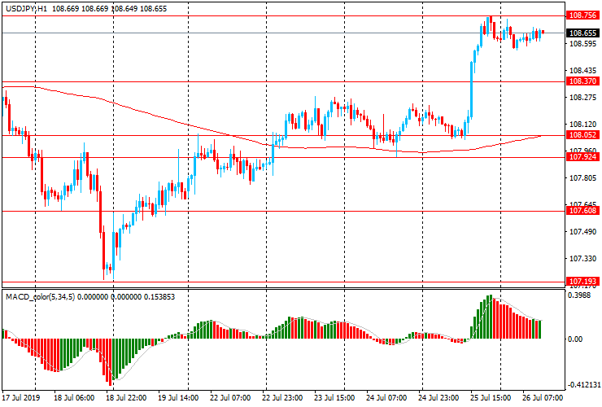
Task: Select the 108.756 resistance level label
Action: [582, 15]
